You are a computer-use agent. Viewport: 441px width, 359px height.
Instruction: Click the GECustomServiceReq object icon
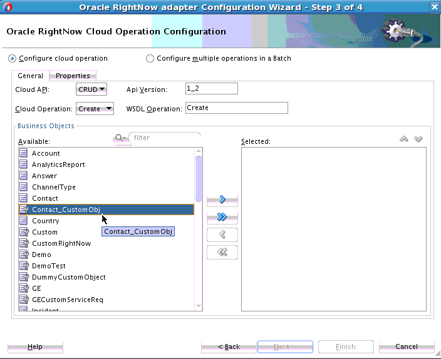pyautogui.click(x=24, y=300)
